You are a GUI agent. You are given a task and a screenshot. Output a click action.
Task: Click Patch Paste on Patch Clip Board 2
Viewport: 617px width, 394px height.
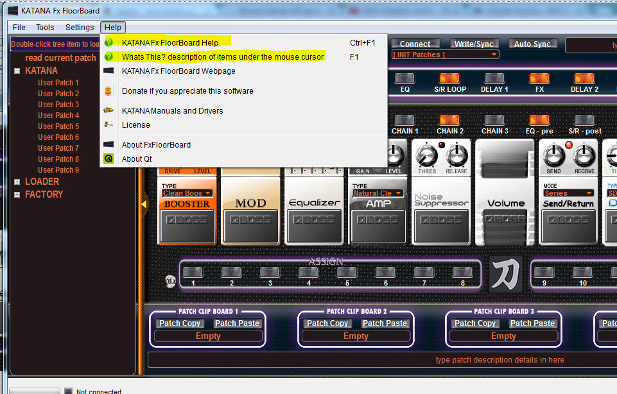[385, 323]
